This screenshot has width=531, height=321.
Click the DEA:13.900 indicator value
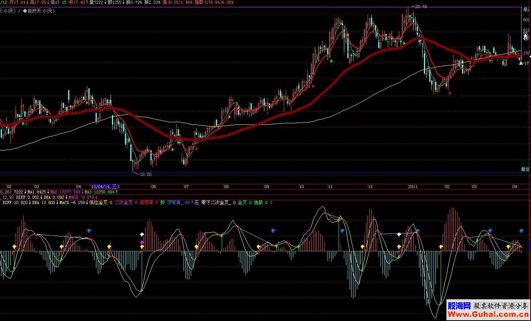[43, 203]
